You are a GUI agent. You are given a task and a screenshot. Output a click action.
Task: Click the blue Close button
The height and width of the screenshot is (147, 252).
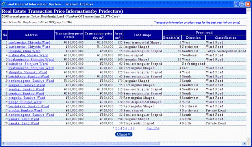[124, 134]
